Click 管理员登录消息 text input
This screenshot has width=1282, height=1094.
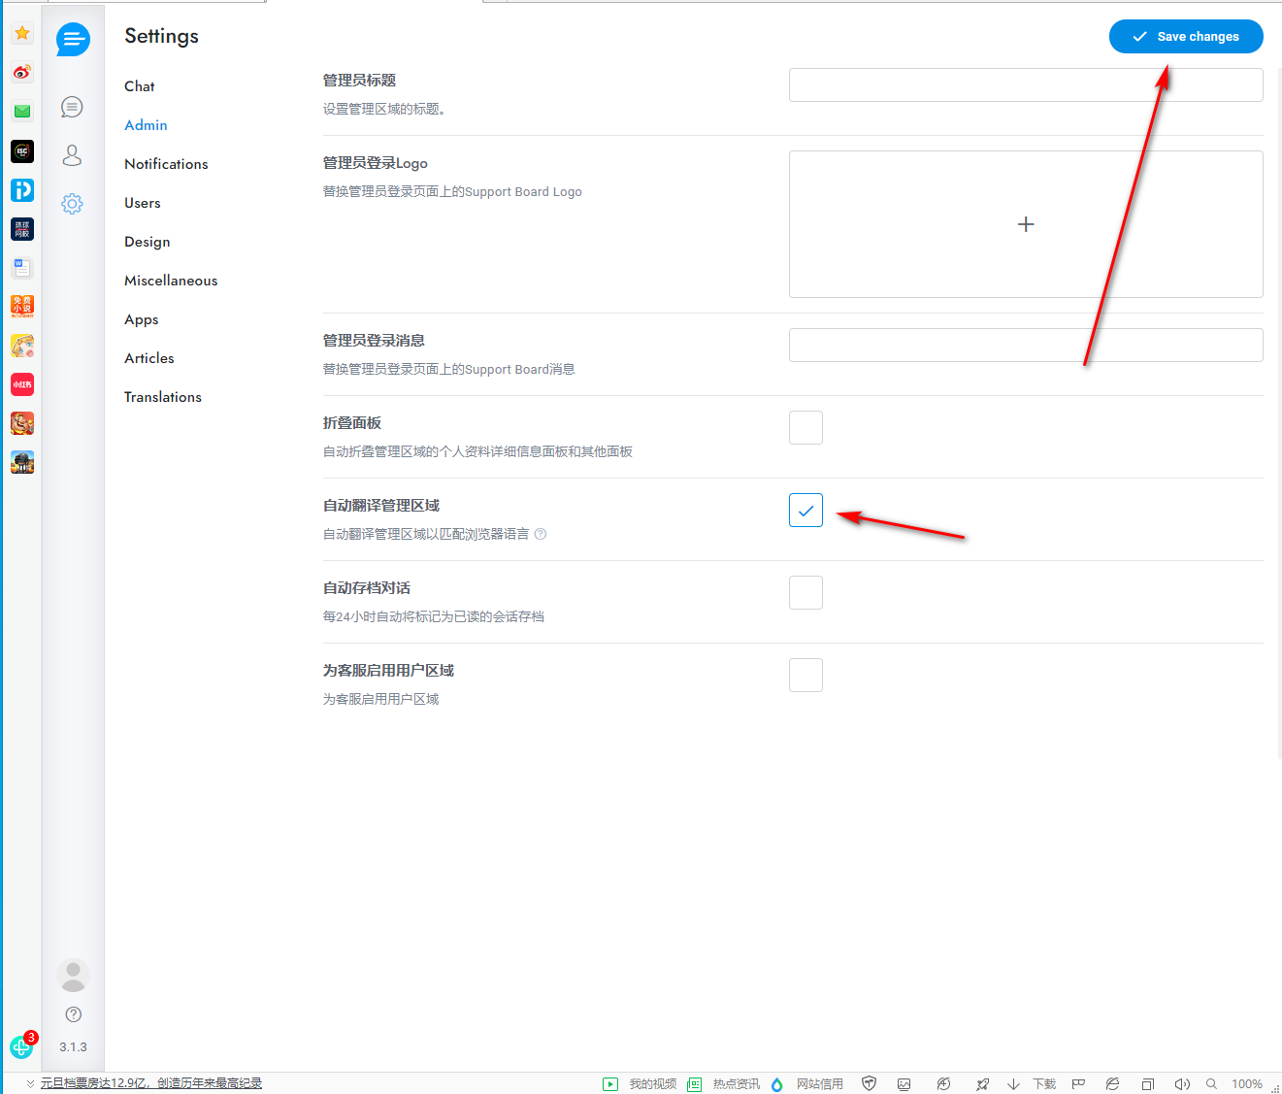point(1026,345)
